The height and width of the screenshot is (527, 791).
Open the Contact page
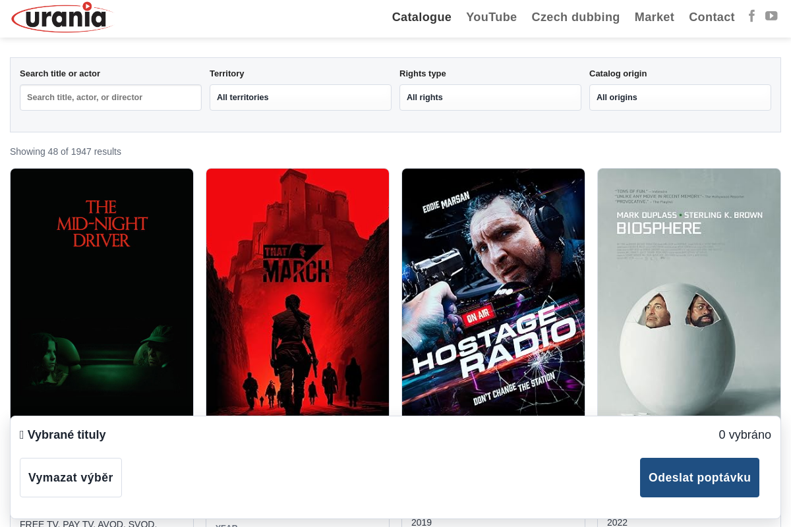click(712, 17)
